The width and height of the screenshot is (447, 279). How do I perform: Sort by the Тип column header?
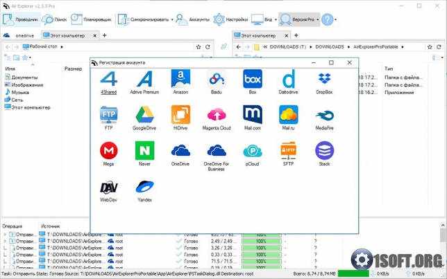pyautogui.click(x=389, y=69)
